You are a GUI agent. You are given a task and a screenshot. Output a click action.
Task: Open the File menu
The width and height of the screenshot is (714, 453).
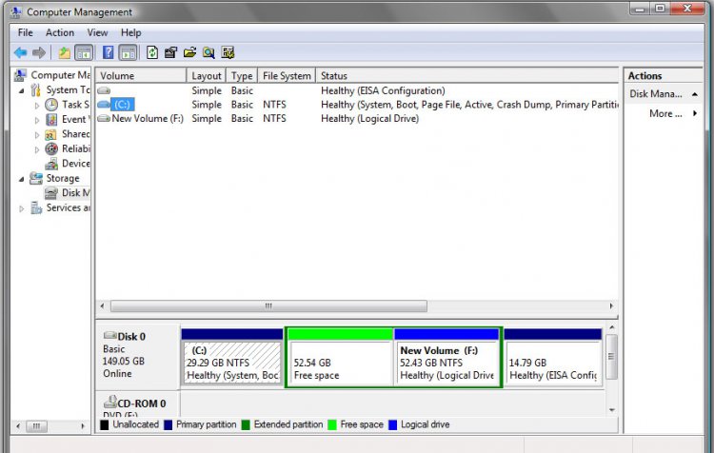25,32
